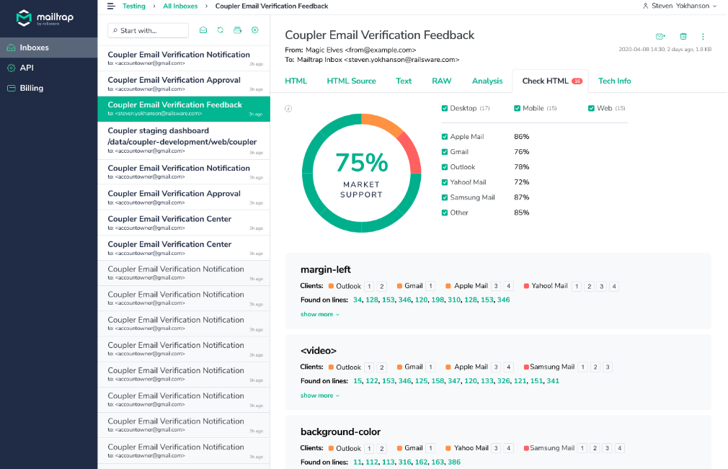The image size is (728, 469).
Task: Click the '<video>' section heading
Action: click(319, 351)
